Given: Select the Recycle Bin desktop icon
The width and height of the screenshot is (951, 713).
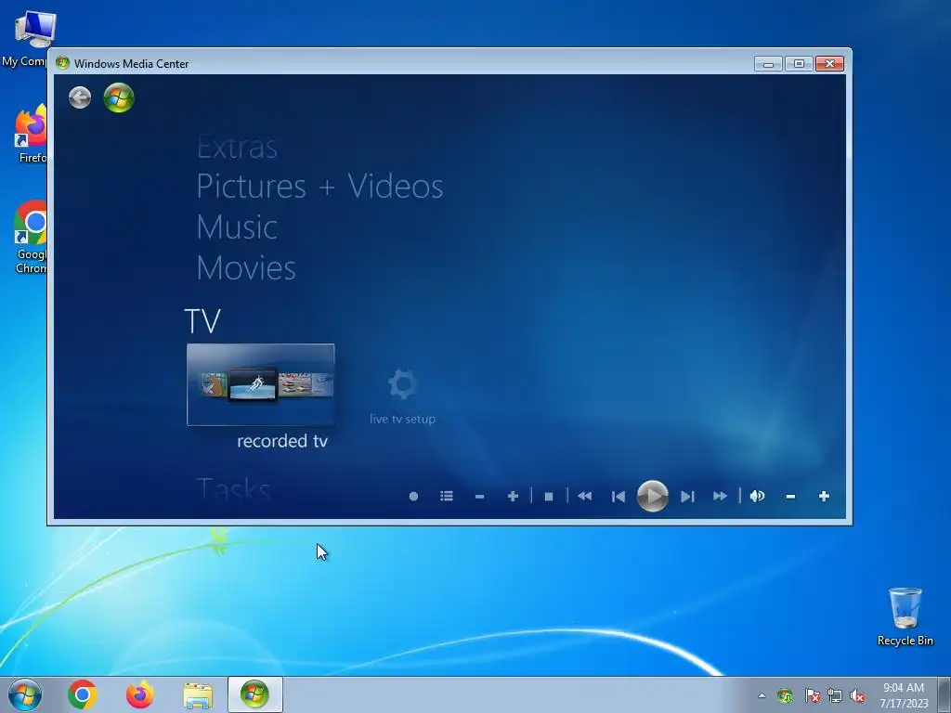Looking at the screenshot, I should [x=905, y=616].
